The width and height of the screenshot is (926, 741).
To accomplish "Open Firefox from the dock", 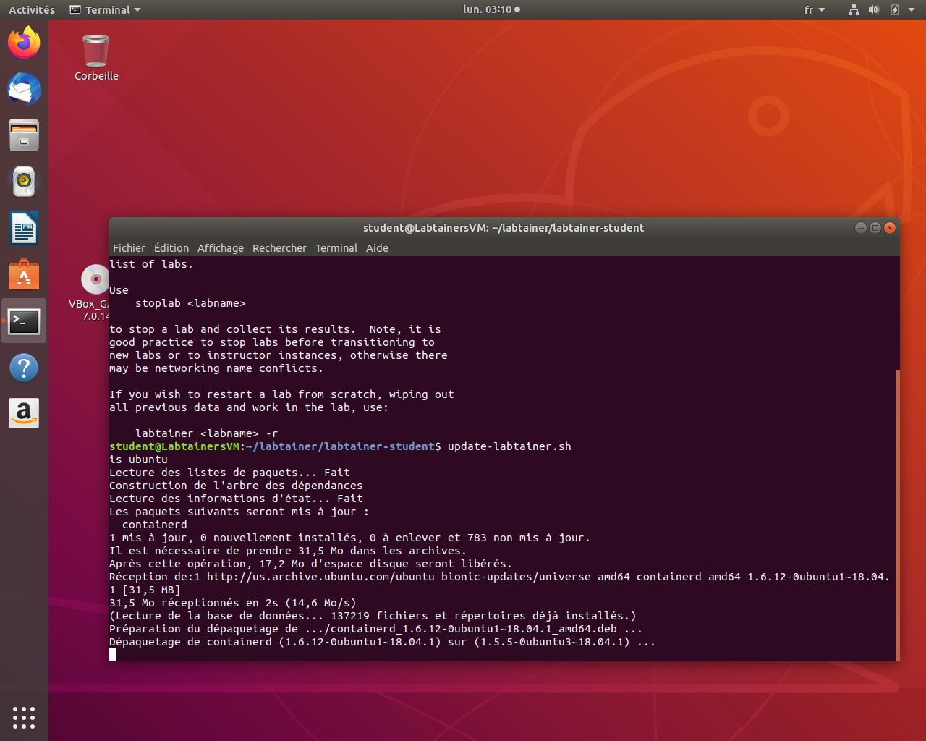I will click(x=24, y=43).
